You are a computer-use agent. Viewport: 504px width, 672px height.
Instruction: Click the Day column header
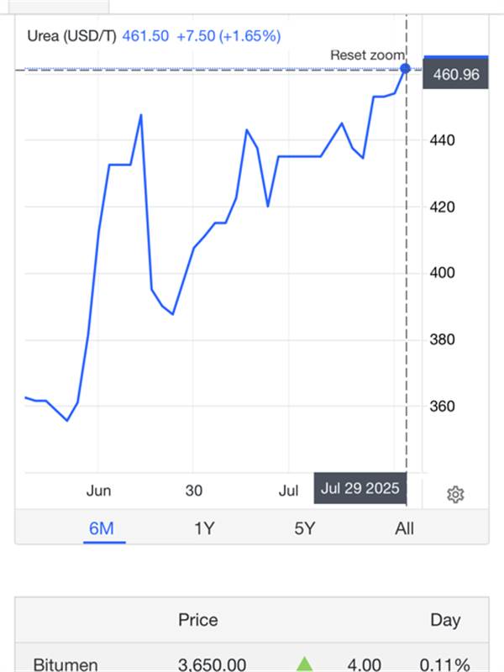445,620
